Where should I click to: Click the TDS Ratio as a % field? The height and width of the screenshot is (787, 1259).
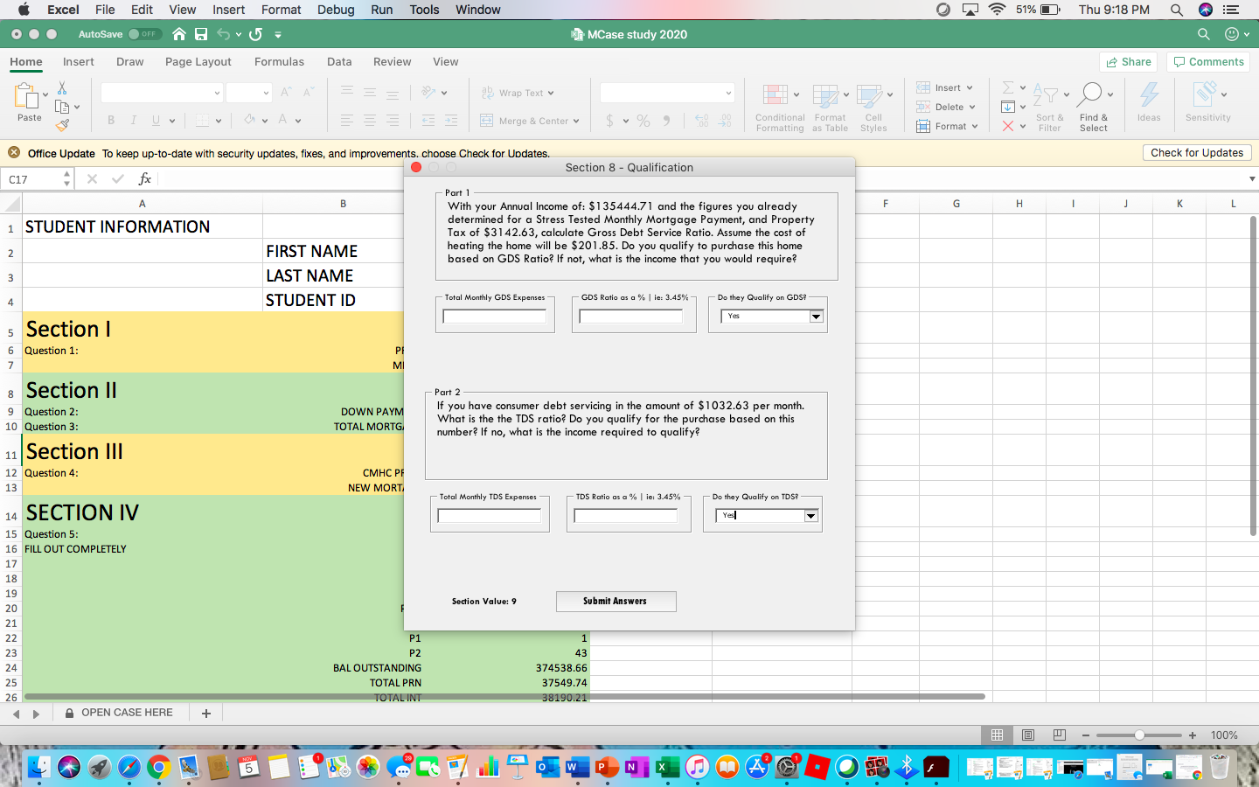tap(626, 516)
